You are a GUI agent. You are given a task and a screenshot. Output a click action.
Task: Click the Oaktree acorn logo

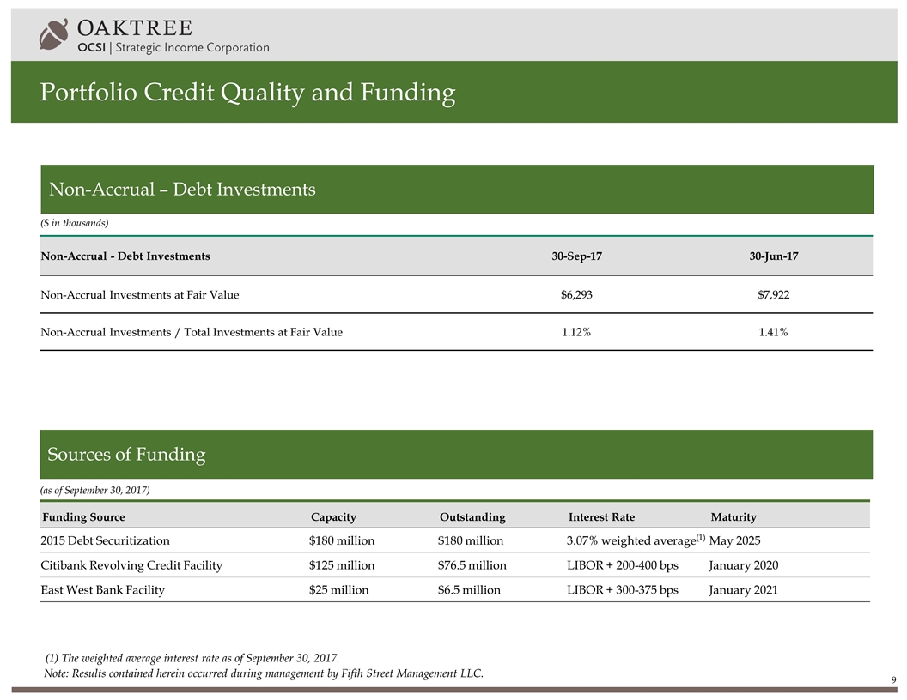coord(54,34)
